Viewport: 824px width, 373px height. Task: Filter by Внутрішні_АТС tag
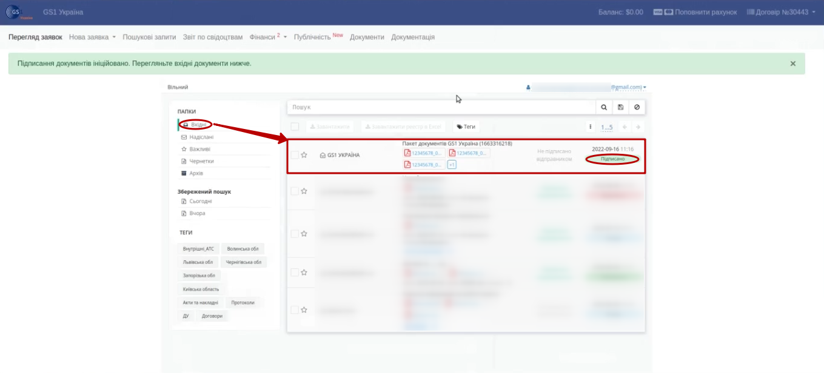coord(198,249)
